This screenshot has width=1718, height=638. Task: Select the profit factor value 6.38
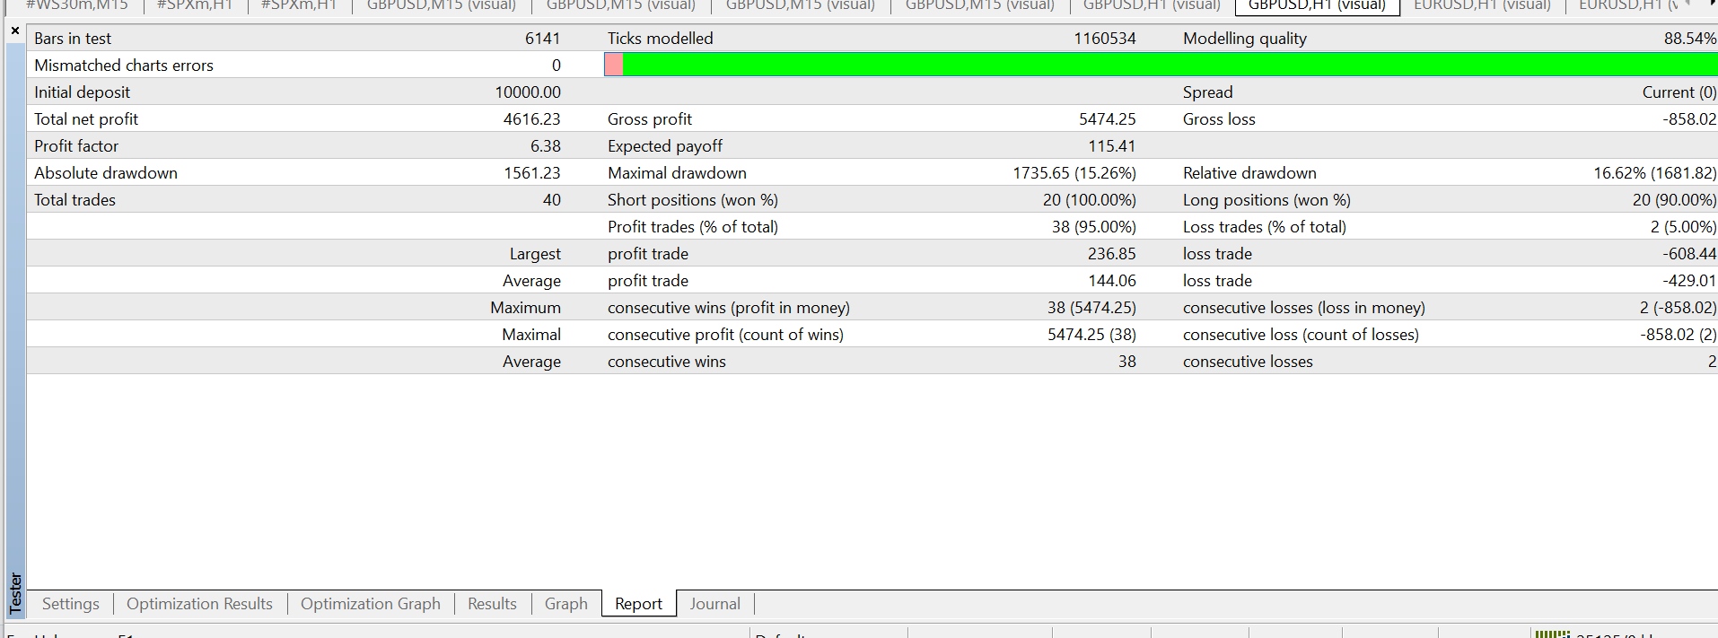tap(546, 146)
